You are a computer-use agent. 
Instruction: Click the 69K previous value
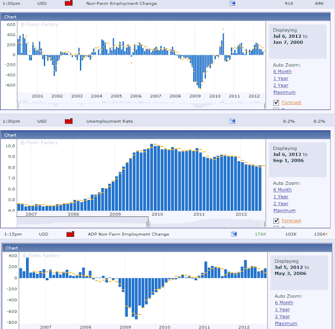tap(319, 4)
